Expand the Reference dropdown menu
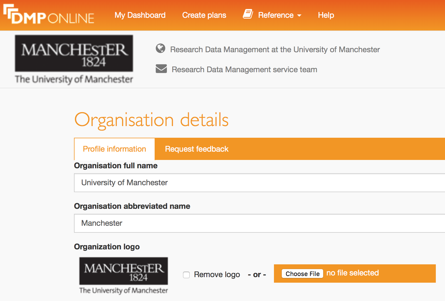This screenshot has height=301, width=445. 272,15
